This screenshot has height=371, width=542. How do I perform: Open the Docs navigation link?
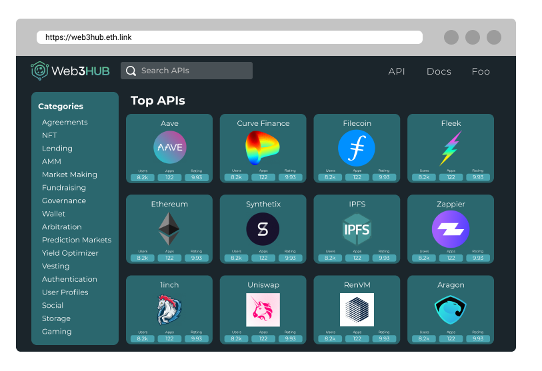(439, 71)
